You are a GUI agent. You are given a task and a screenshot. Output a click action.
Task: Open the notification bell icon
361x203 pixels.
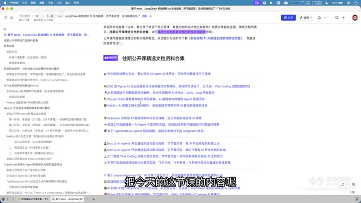click(319, 17)
